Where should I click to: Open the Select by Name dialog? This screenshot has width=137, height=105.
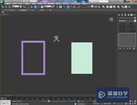pyautogui.click(x=24, y=7)
